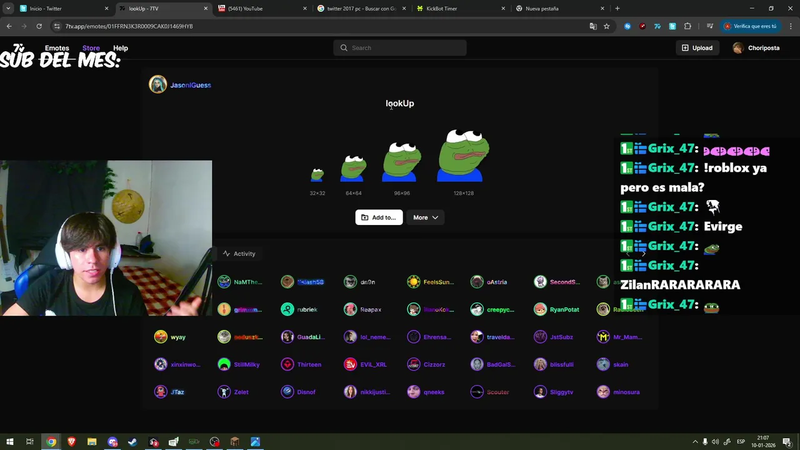Open the Chrome three-dot menu
The image size is (800, 450).
(791, 26)
